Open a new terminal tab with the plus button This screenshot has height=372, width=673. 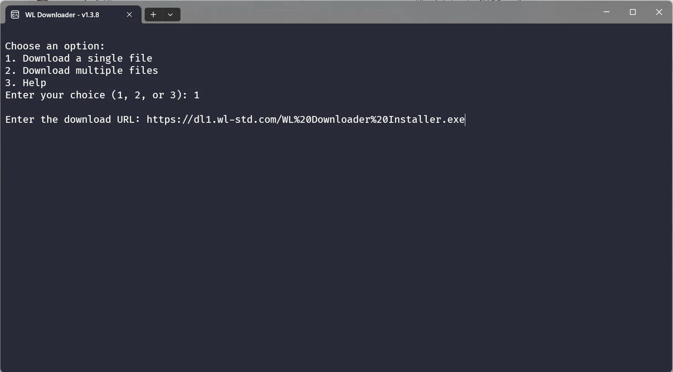tap(153, 14)
